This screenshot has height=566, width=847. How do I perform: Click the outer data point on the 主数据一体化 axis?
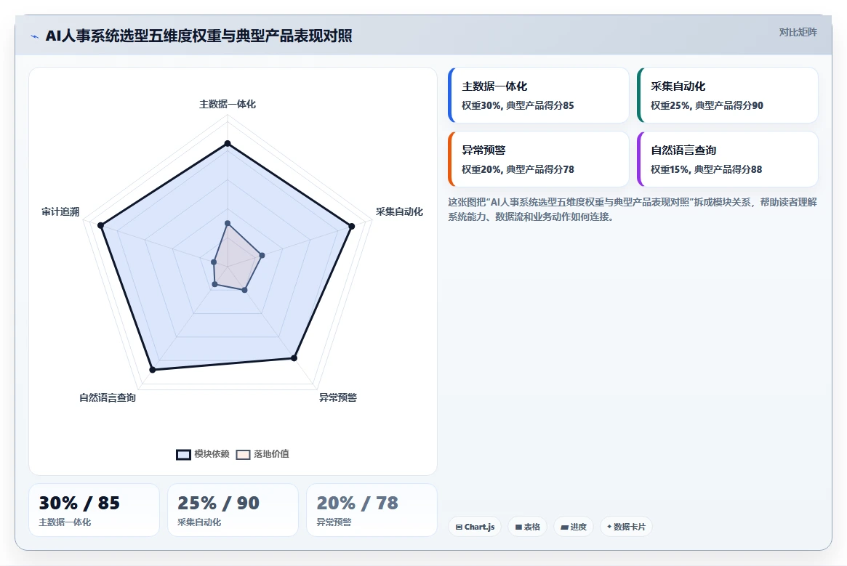[x=228, y=144]
